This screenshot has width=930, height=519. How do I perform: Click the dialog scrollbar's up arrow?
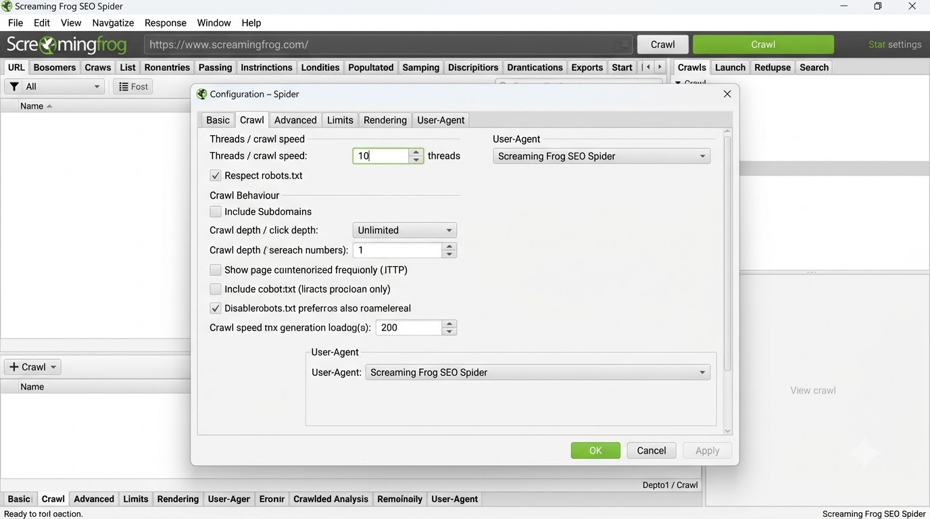tap(727, 132)
